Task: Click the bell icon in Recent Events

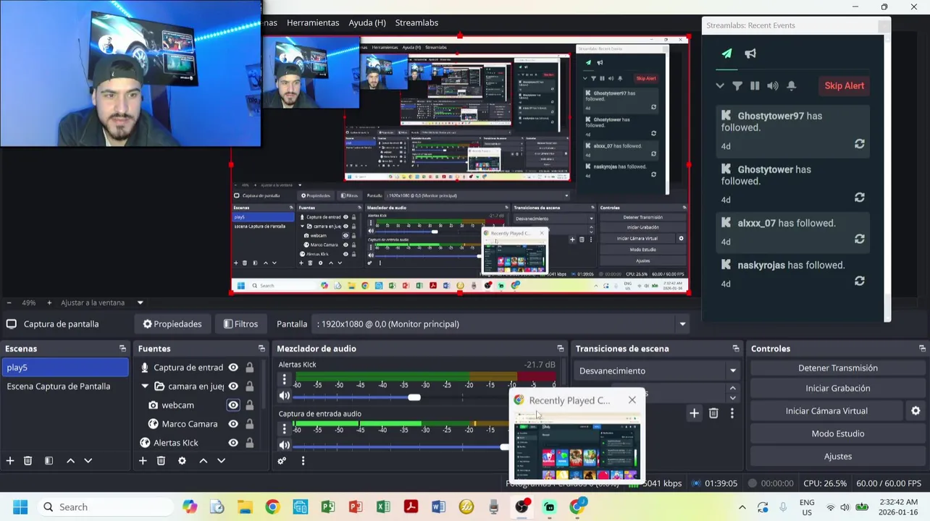Action: 791,85
